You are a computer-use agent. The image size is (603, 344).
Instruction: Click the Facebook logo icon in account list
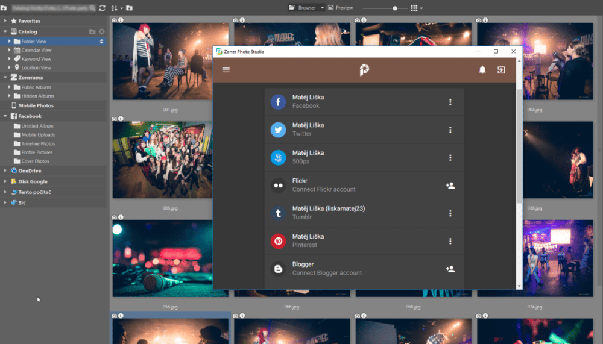click(278, 102)
